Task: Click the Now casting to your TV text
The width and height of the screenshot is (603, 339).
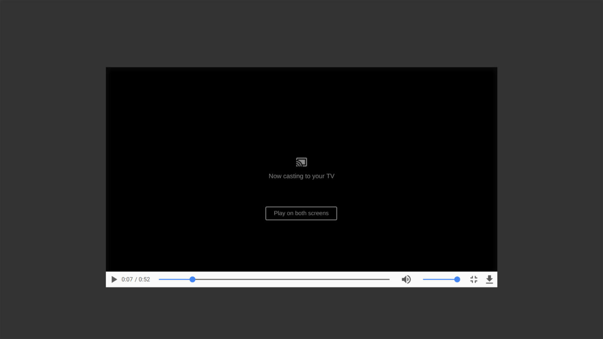Action: [x=301, y=176]
